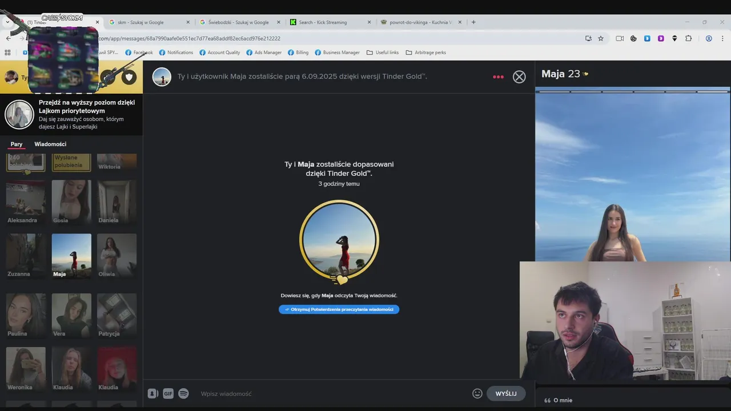Open Zuzanna's match thumbnail
Screen dimensions: 731x411
pos(26,256)
